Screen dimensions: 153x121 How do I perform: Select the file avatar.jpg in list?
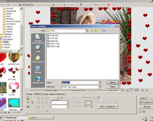[52, 38]
